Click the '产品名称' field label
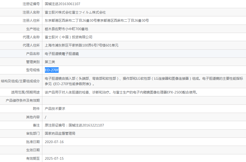This screenshot has height=162, width=246. coord(33,54)
